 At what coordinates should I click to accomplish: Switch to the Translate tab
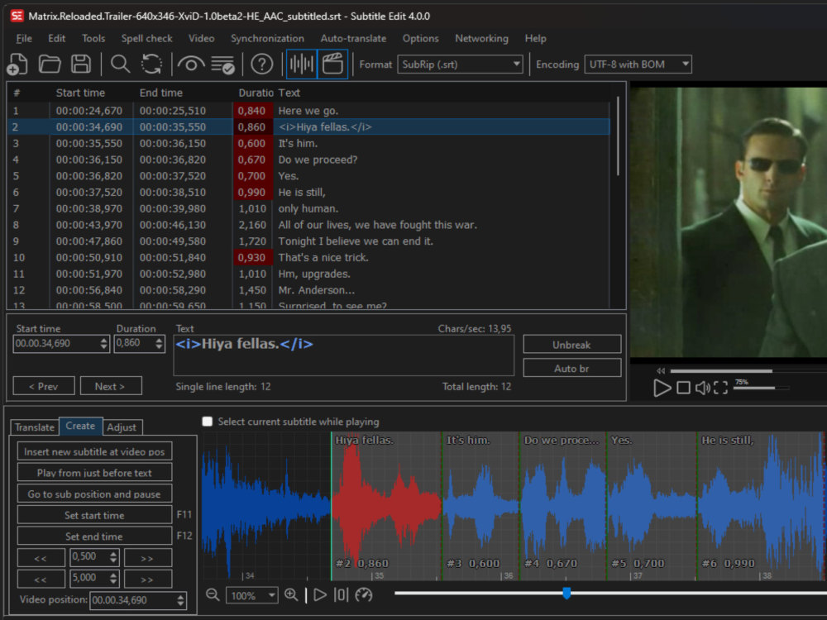click(34, 427)
